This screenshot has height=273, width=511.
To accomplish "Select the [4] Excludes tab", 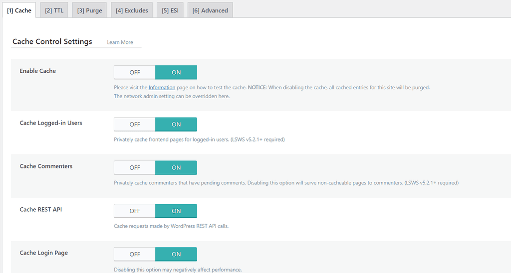I will click(132, 10).
